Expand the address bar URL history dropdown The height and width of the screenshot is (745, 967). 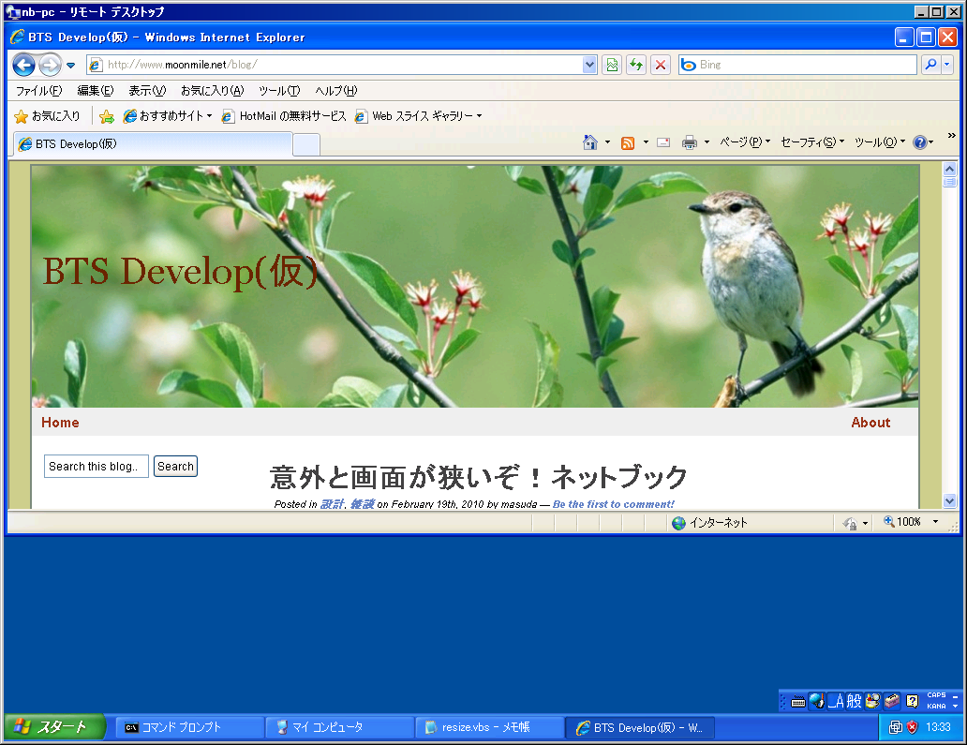point(589,65)
